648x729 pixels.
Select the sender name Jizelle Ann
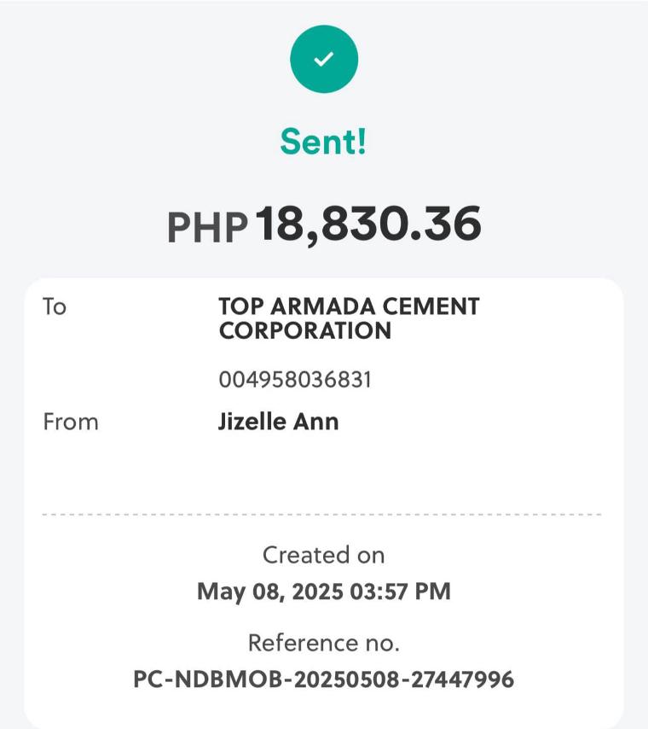(x=279, y=422)
